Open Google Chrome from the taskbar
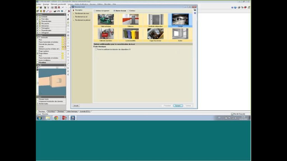This screenshot has width=287, height=161. [56, 118]
